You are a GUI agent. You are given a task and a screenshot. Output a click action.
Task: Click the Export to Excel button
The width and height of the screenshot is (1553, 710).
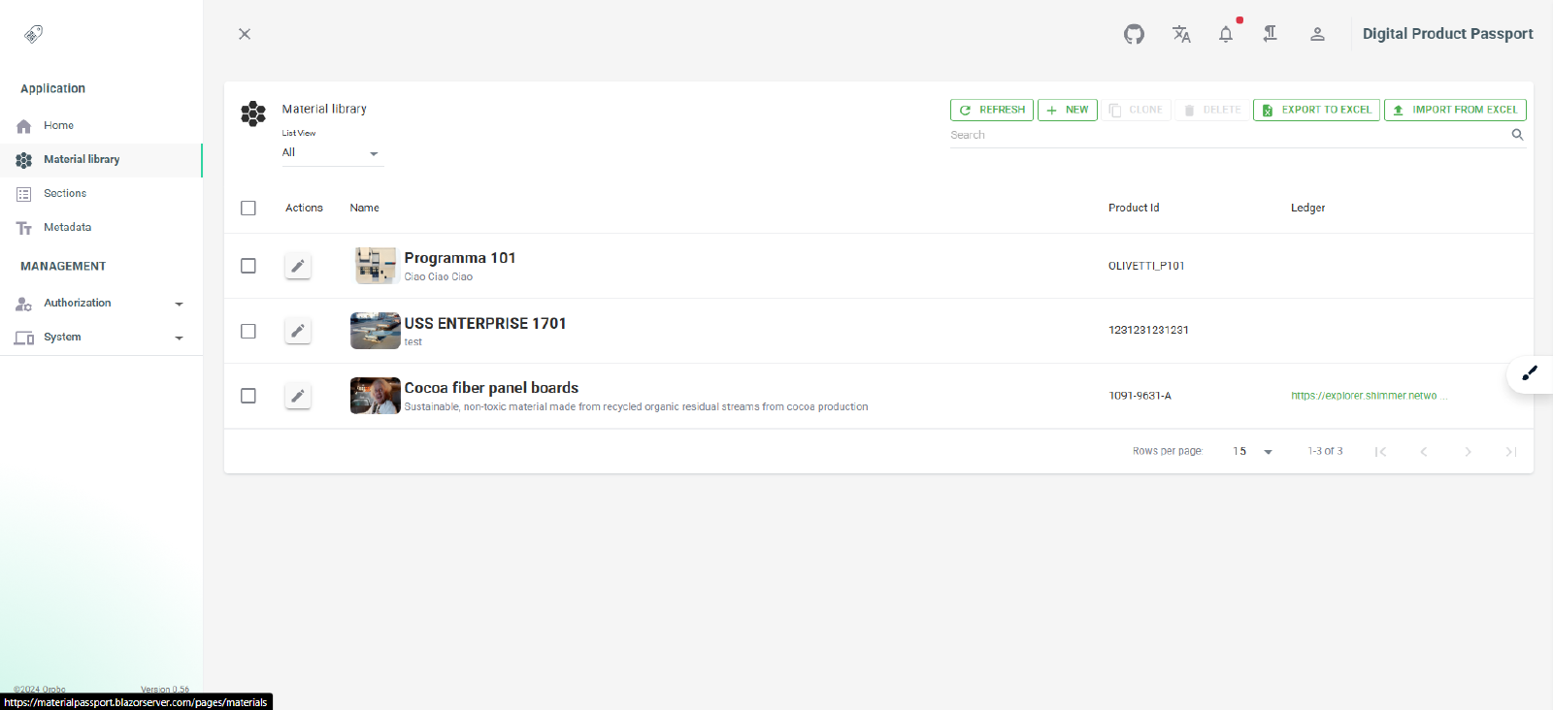[x=1316, y=111]
